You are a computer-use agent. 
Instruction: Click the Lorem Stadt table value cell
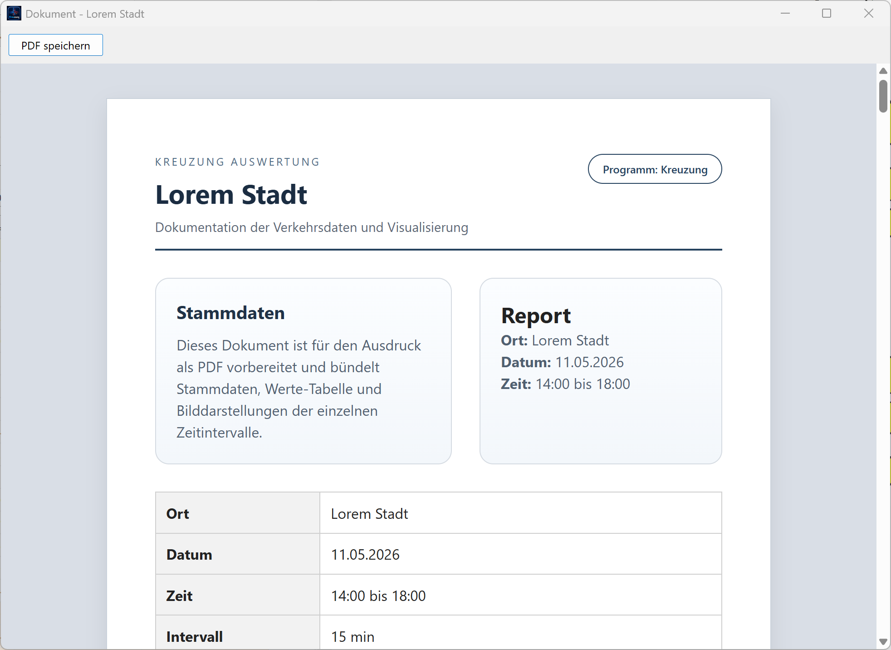(521, 513)
